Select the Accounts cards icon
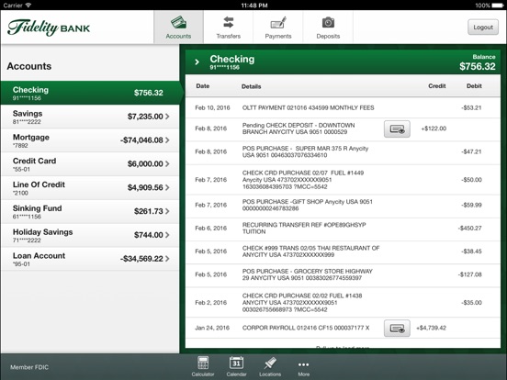The height and width of the screenshot is (380, 507). (178, 22)
